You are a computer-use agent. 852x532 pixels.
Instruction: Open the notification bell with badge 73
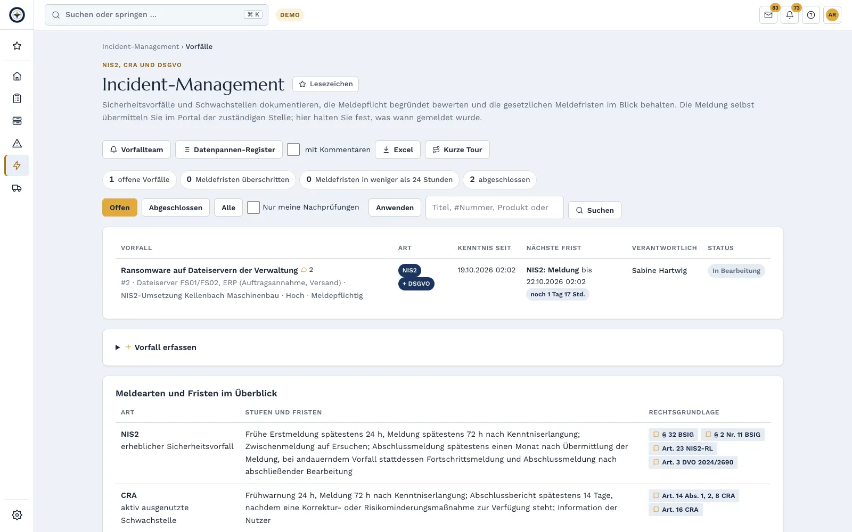(790, 15)
